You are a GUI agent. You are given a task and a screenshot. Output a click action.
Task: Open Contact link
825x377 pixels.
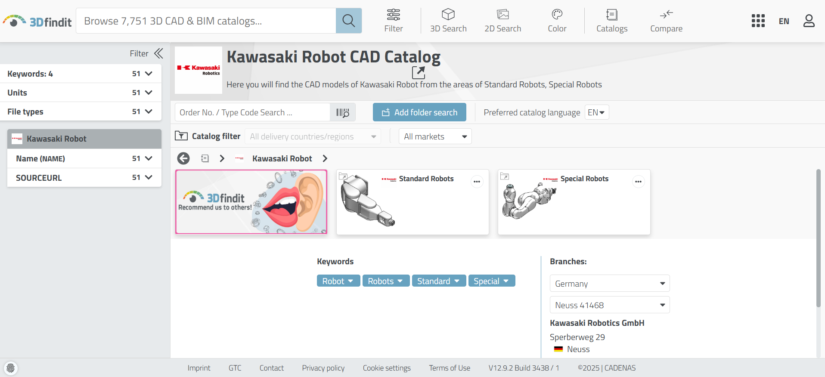coord(272,368)
